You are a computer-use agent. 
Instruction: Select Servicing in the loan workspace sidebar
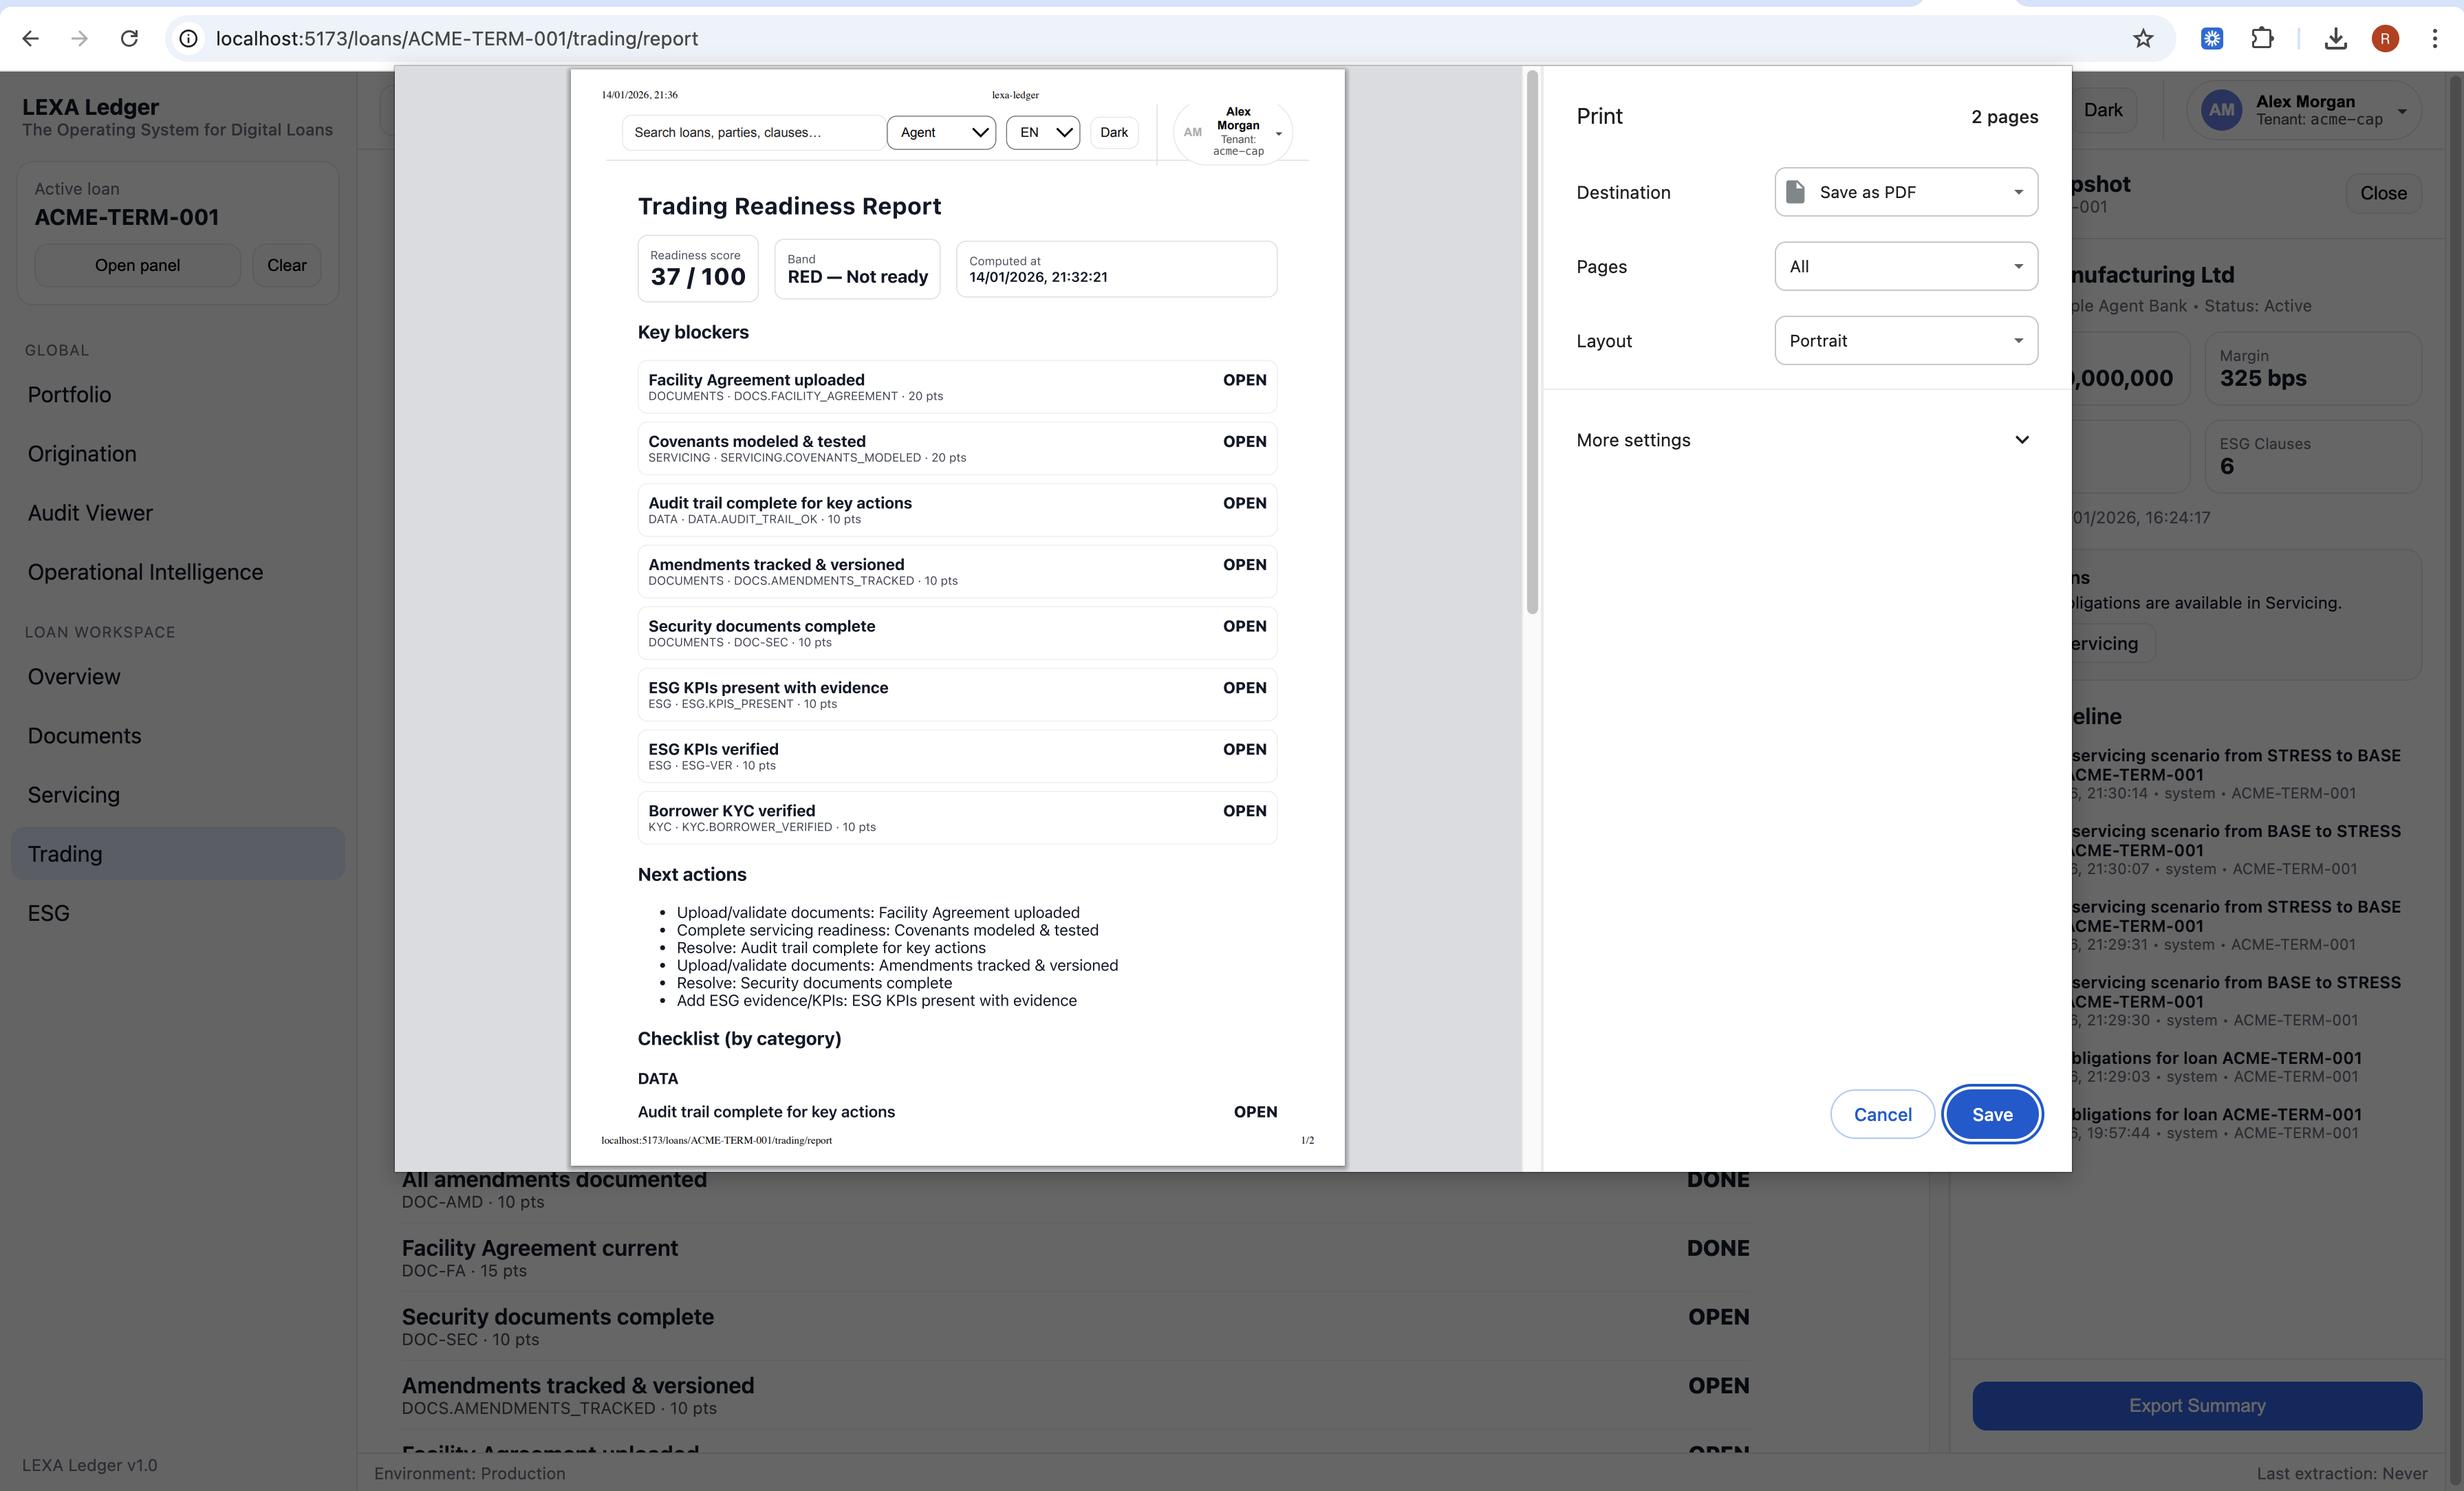[x=73, y=794]
